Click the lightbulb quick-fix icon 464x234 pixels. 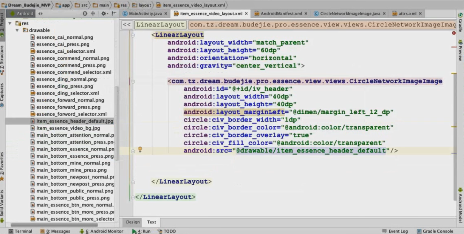click(x=140, y=149)
